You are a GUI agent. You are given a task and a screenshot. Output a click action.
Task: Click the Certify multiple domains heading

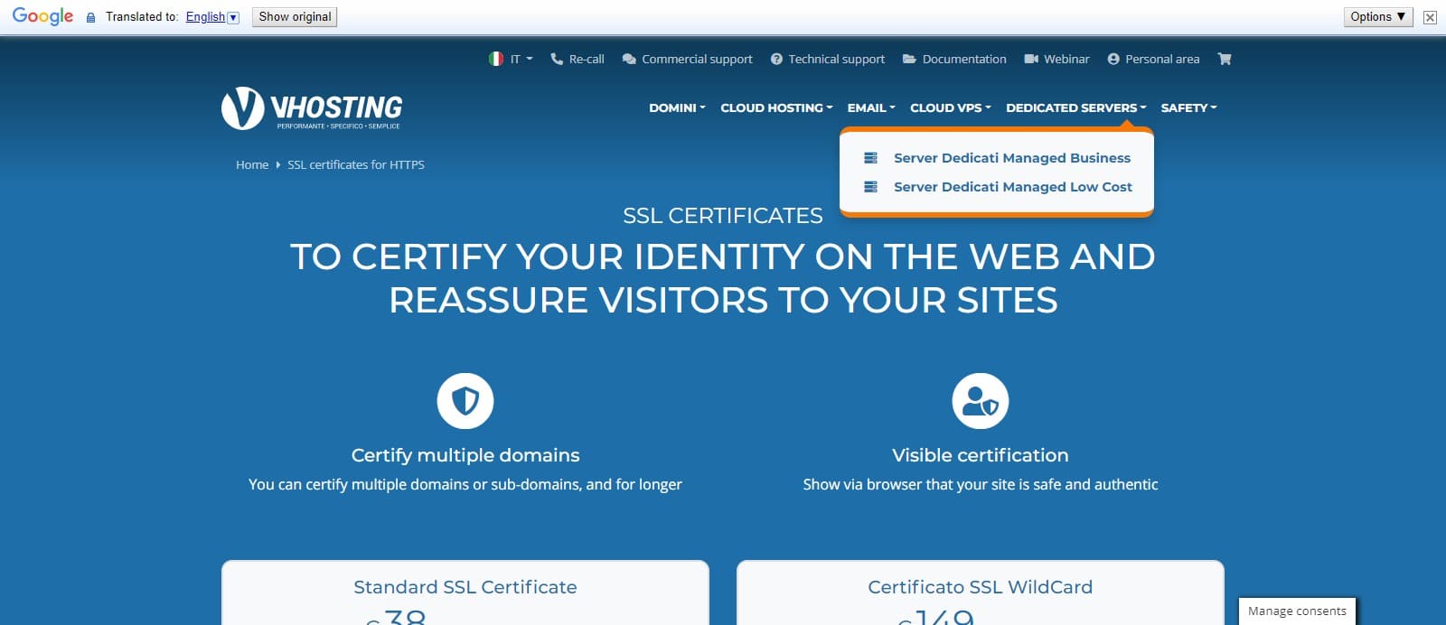tap(465, 455)
